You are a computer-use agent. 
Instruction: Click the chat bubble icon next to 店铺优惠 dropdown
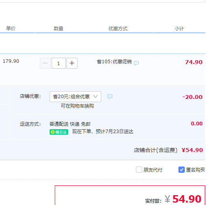click(110, 97)
